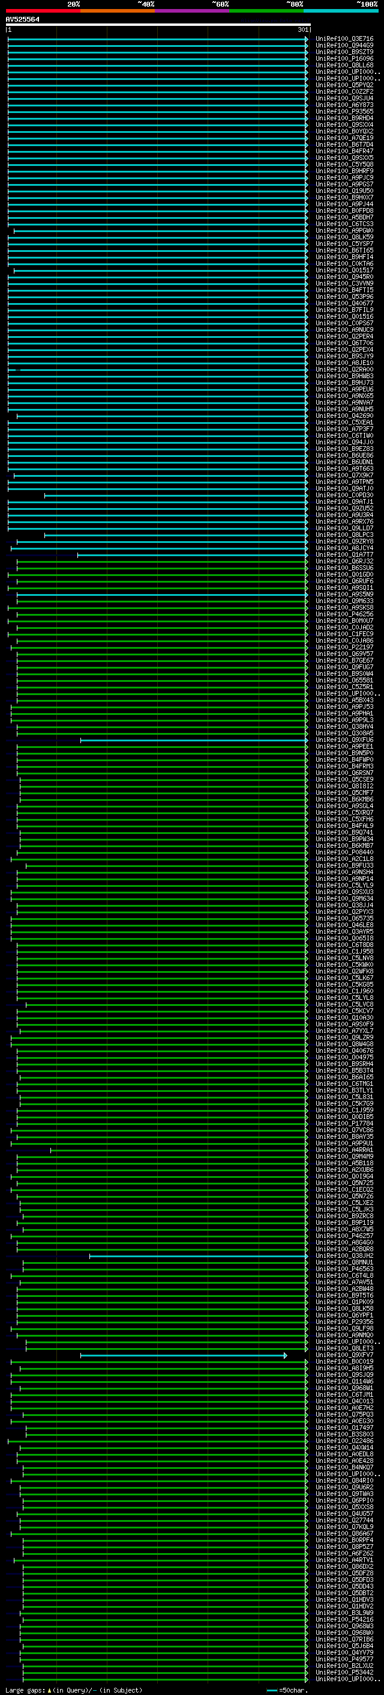This screenshot has height=1695, width=384.
Task: Open hit UniRef100_Q3E716
Action: coord(344,39)
